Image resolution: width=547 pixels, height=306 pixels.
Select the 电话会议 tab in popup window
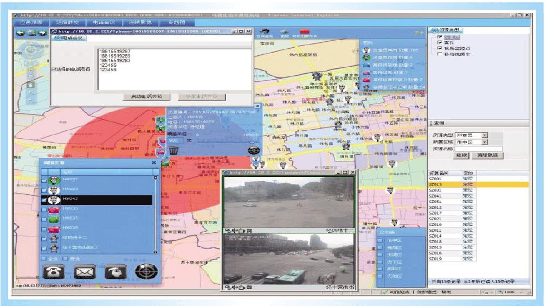(x=69, y=38)
